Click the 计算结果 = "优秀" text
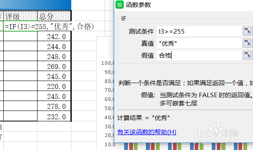Image resolution: width=253 pixels, height=150 pixels. [143, 118]
